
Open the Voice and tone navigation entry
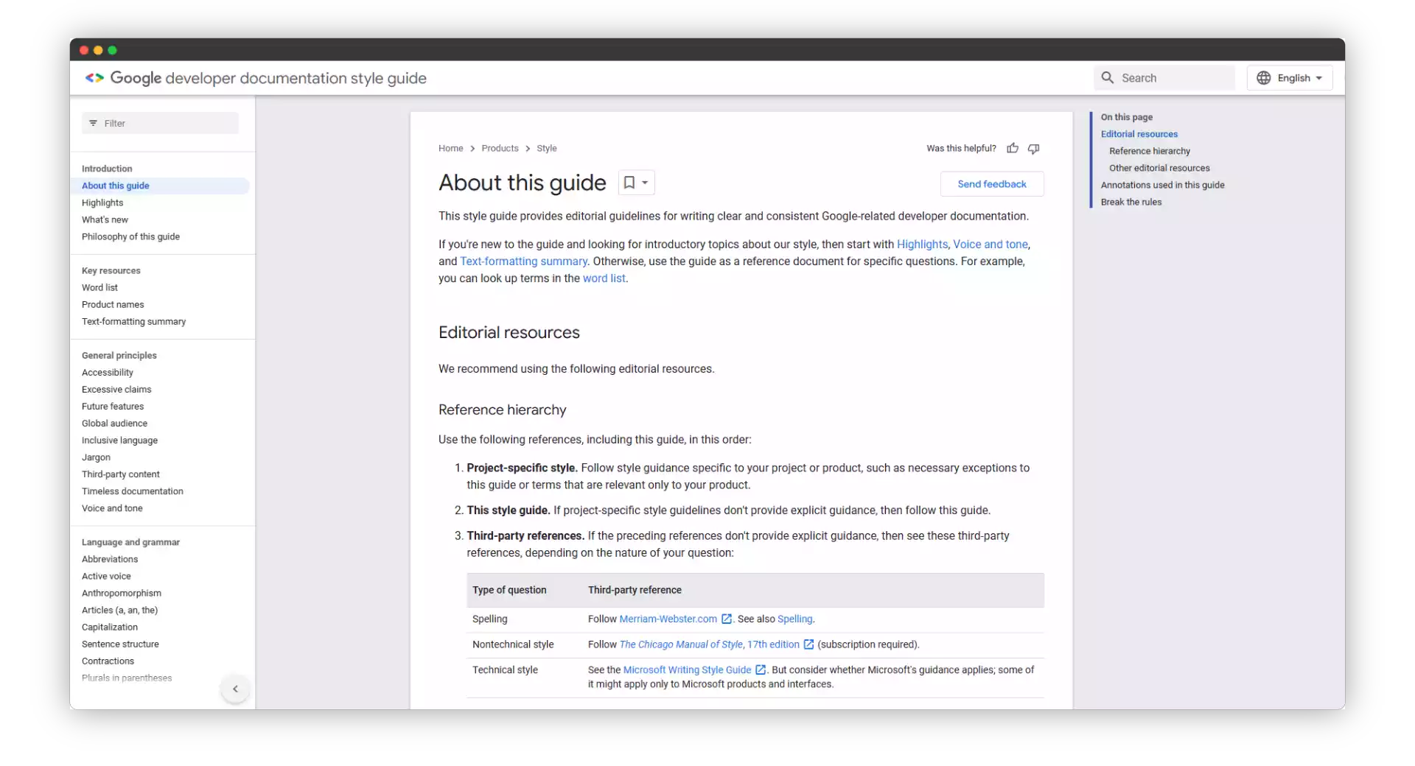click(112, 508)
